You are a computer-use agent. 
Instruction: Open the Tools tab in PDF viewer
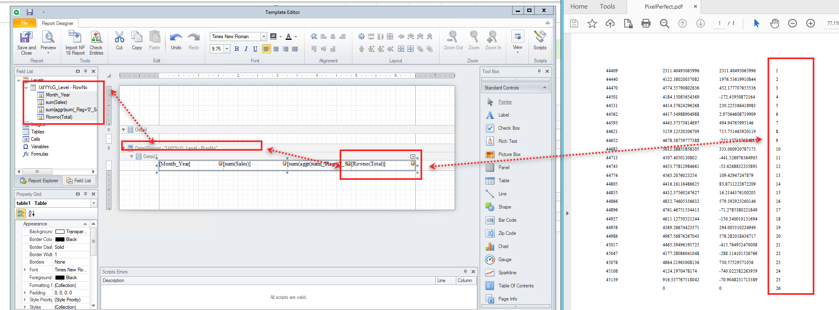pyautogui.click(x=607, y=7)
